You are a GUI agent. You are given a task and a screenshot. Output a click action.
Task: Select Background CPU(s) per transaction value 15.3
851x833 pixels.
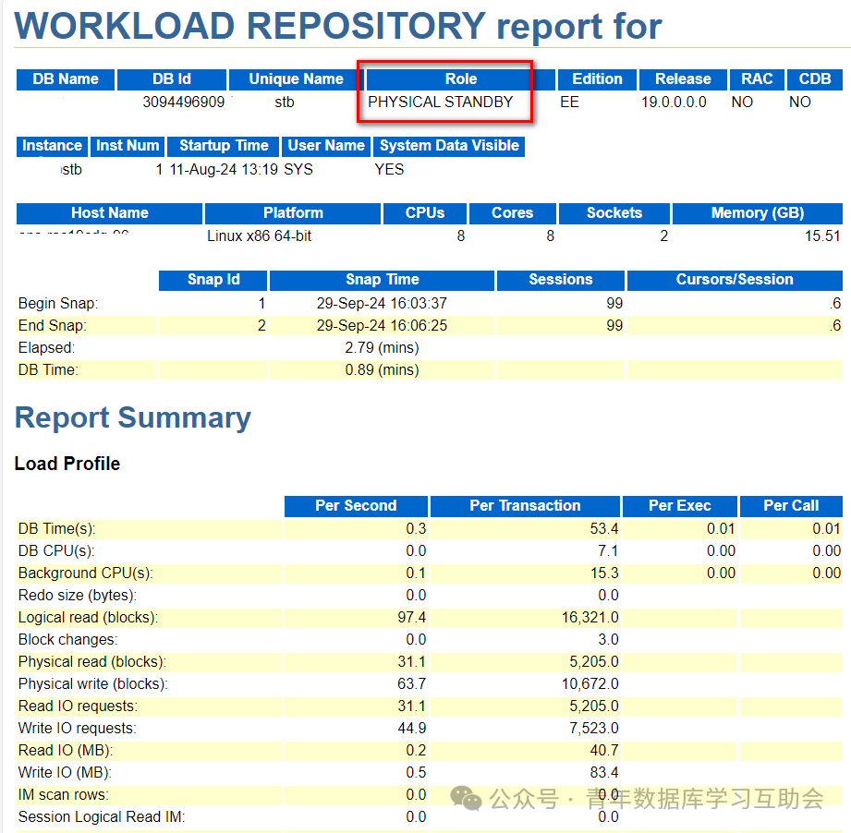click(x=604, y=573)
